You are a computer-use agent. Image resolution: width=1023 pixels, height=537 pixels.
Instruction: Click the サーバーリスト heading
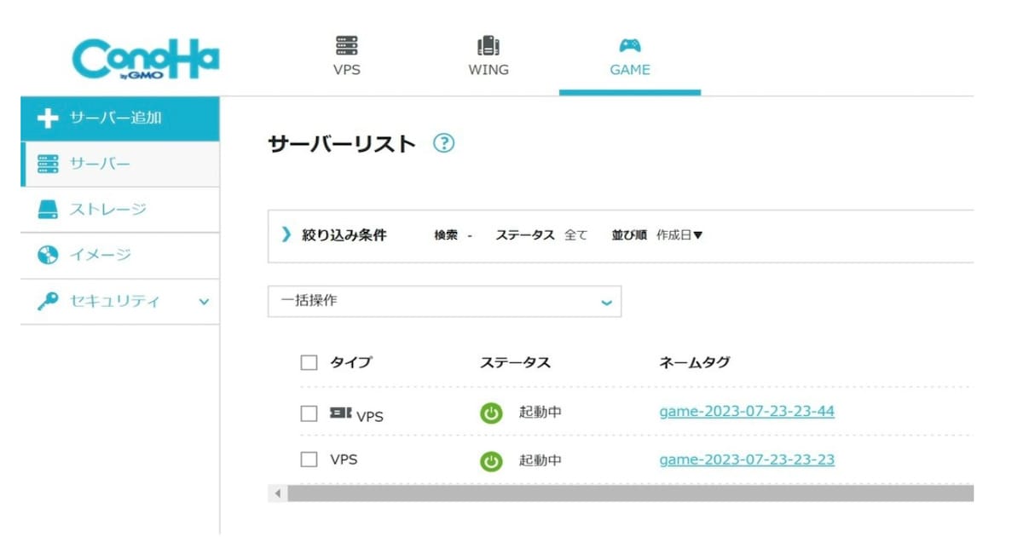pos(341,144)
